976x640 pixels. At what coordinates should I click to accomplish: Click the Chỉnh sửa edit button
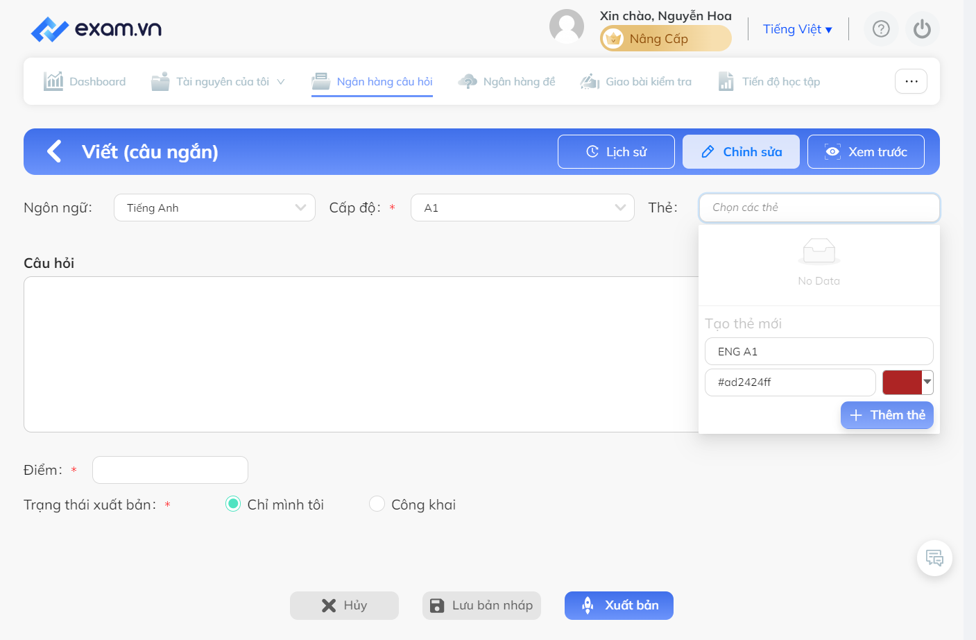(x=741, y=151)
